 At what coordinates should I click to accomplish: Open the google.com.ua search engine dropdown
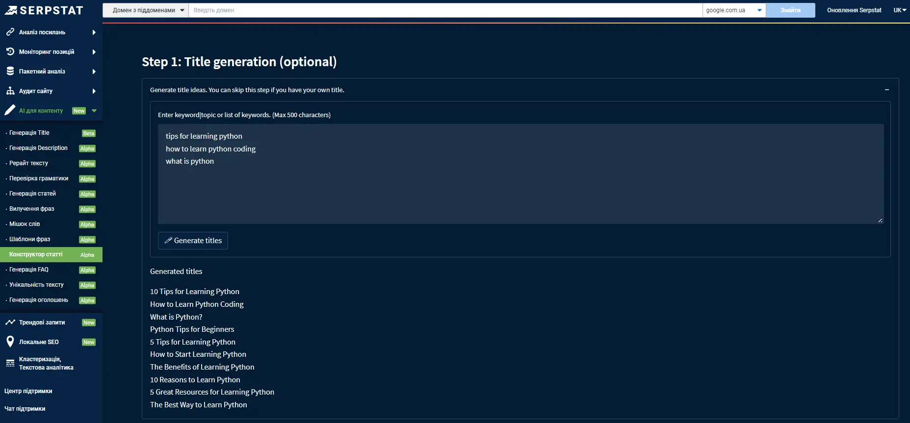coord(734,10)
